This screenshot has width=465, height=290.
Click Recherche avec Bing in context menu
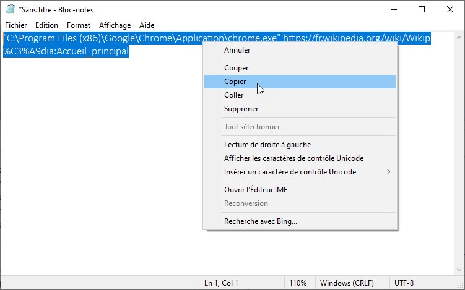(x=260, y=221)
